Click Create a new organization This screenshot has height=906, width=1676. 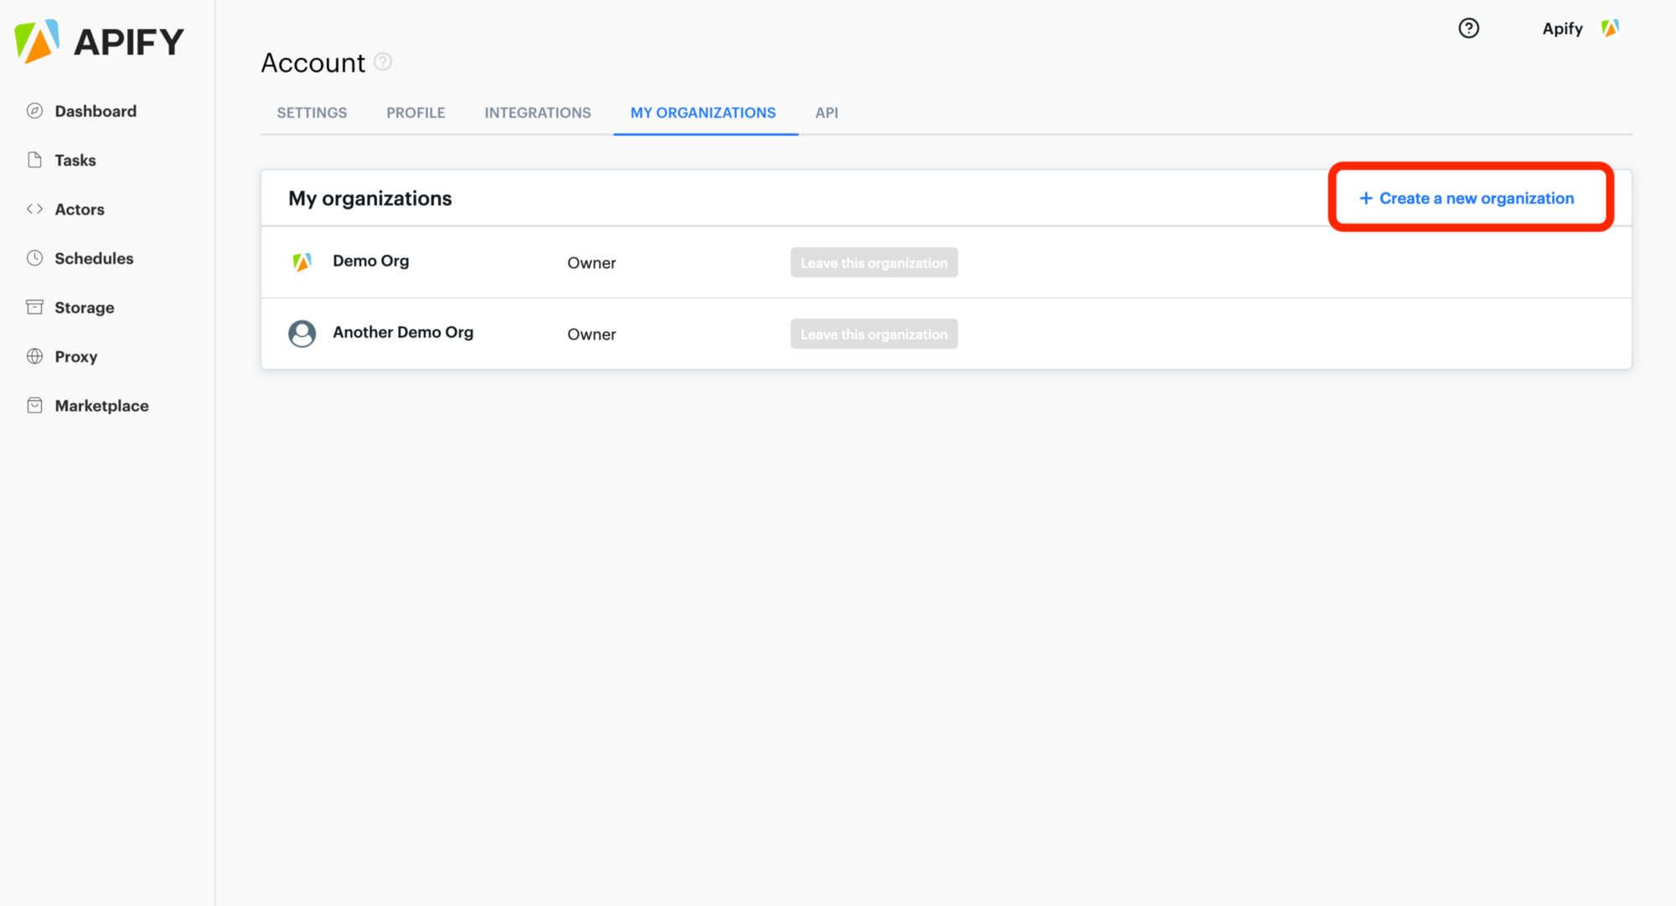coord(1469,198)
